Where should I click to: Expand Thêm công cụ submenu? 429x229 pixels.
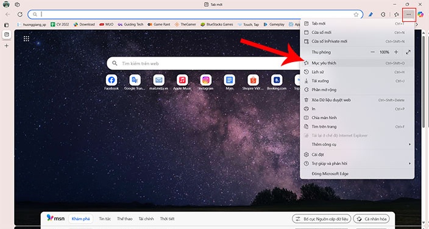point(357,144)
